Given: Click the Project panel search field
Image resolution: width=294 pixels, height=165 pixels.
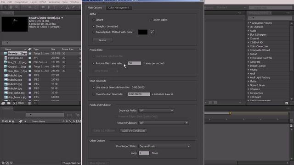Looking at the screenshot, I should pyautogui.click(x=41, y=43).
